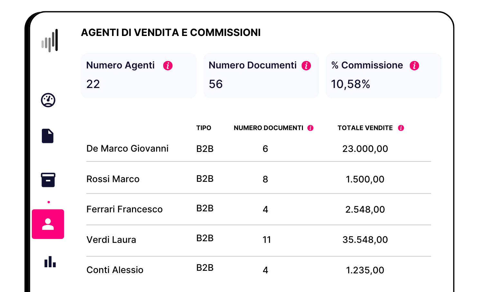
Task: Click the info icon beside TOTALE VENDITE header
Action: 401,128
